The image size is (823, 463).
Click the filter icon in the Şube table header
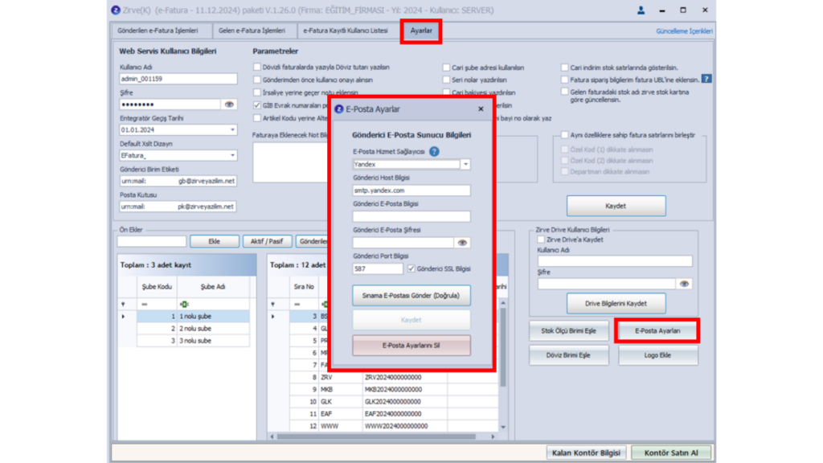coord(123,304)
